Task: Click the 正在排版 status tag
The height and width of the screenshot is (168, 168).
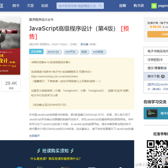Action: (x=36, y=51)
